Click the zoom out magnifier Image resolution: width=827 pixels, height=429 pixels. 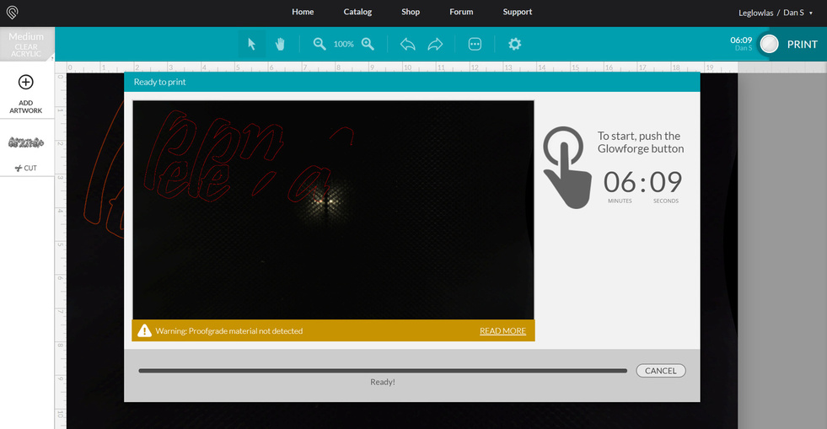(320, 44)
